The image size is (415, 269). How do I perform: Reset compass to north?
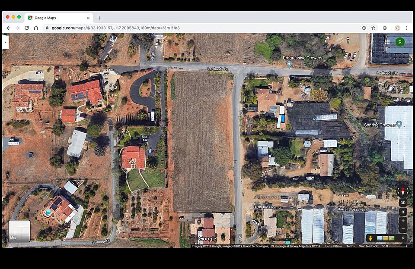(x=403, y=191)
